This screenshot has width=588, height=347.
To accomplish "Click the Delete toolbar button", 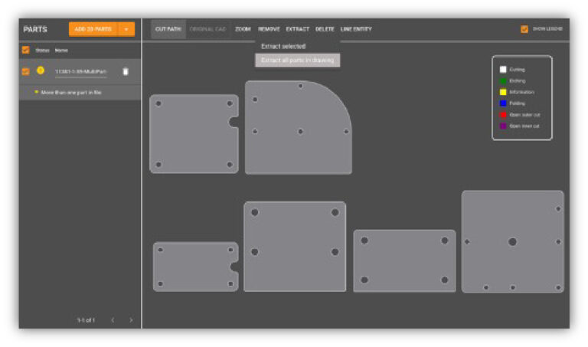I will click(x=325, y=29).
